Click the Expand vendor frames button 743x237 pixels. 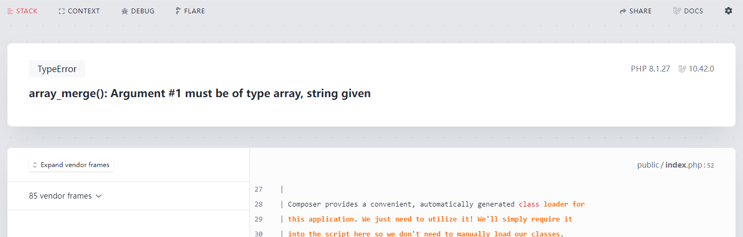click(71, 165)
